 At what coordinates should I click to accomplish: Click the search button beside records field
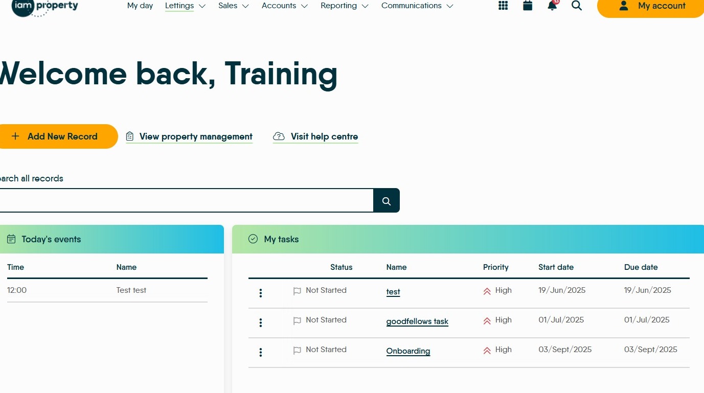387,200
